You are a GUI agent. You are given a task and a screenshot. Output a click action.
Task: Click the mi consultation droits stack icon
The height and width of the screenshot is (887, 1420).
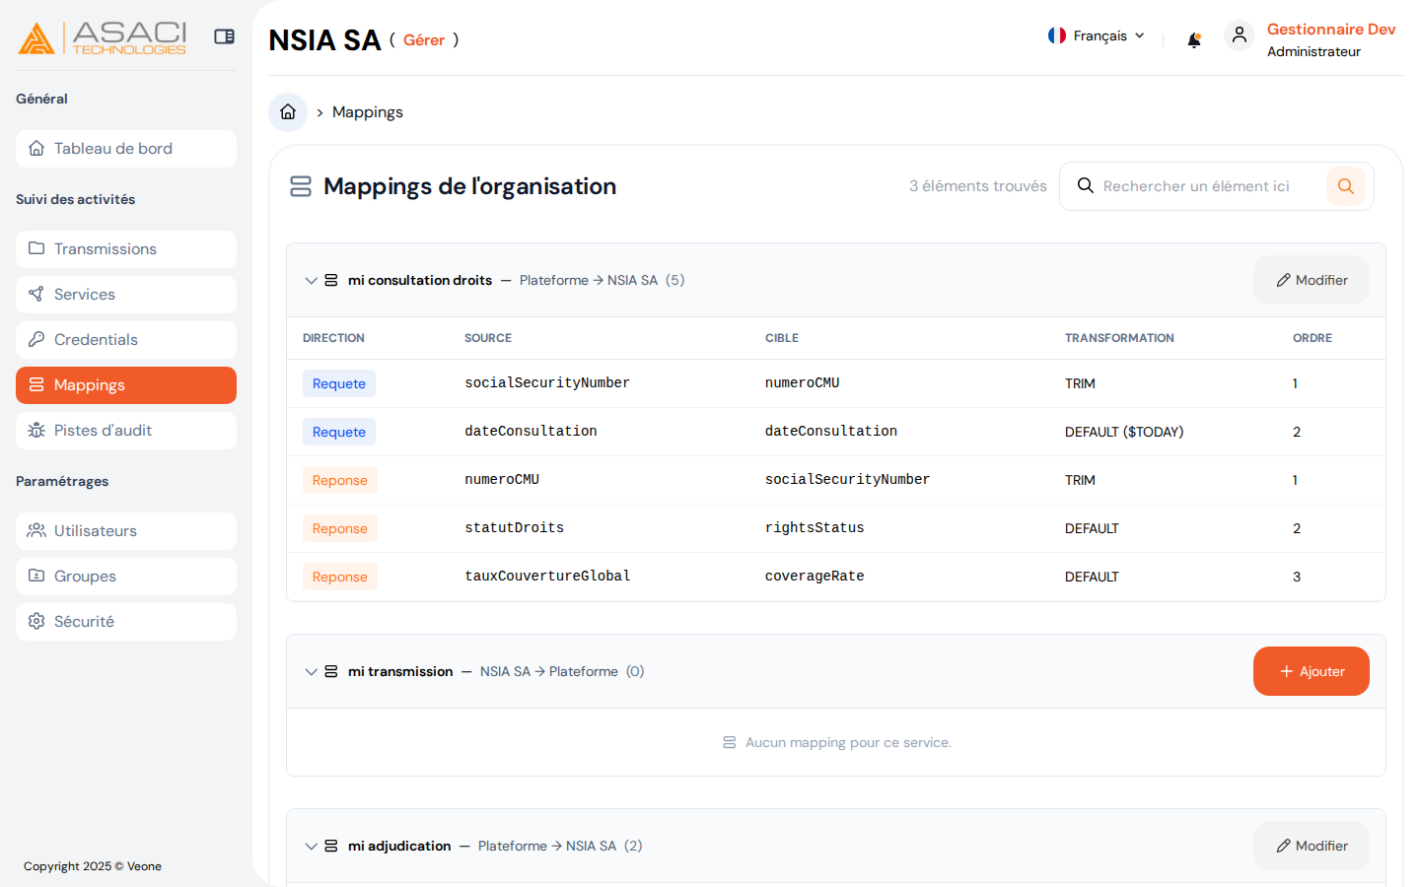click(x=331, y=281)
